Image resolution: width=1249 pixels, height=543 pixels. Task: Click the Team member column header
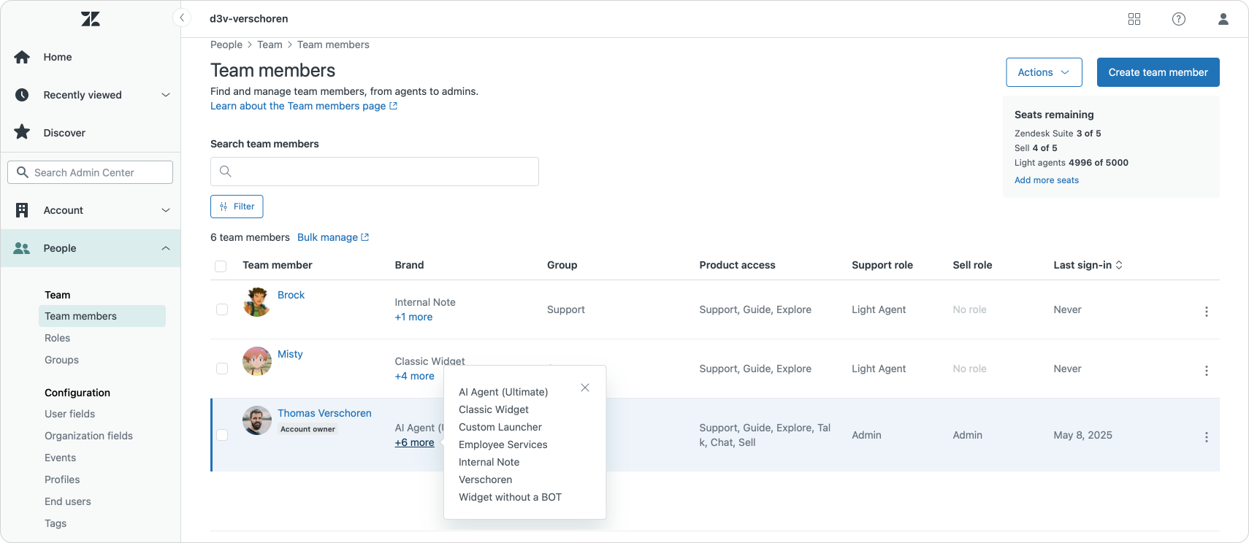click(278, 265)
